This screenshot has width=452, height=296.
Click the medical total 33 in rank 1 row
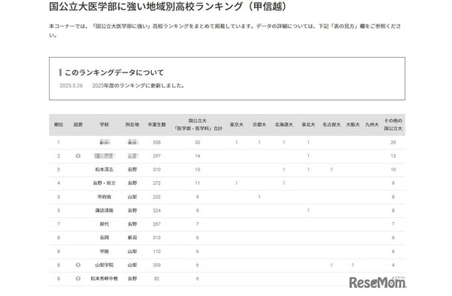click(x=197, y=143)
